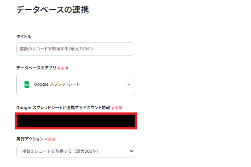The image size is (251, 167).
Task: Click the arrow on the 実行アクション select
Action: [132, 151]
